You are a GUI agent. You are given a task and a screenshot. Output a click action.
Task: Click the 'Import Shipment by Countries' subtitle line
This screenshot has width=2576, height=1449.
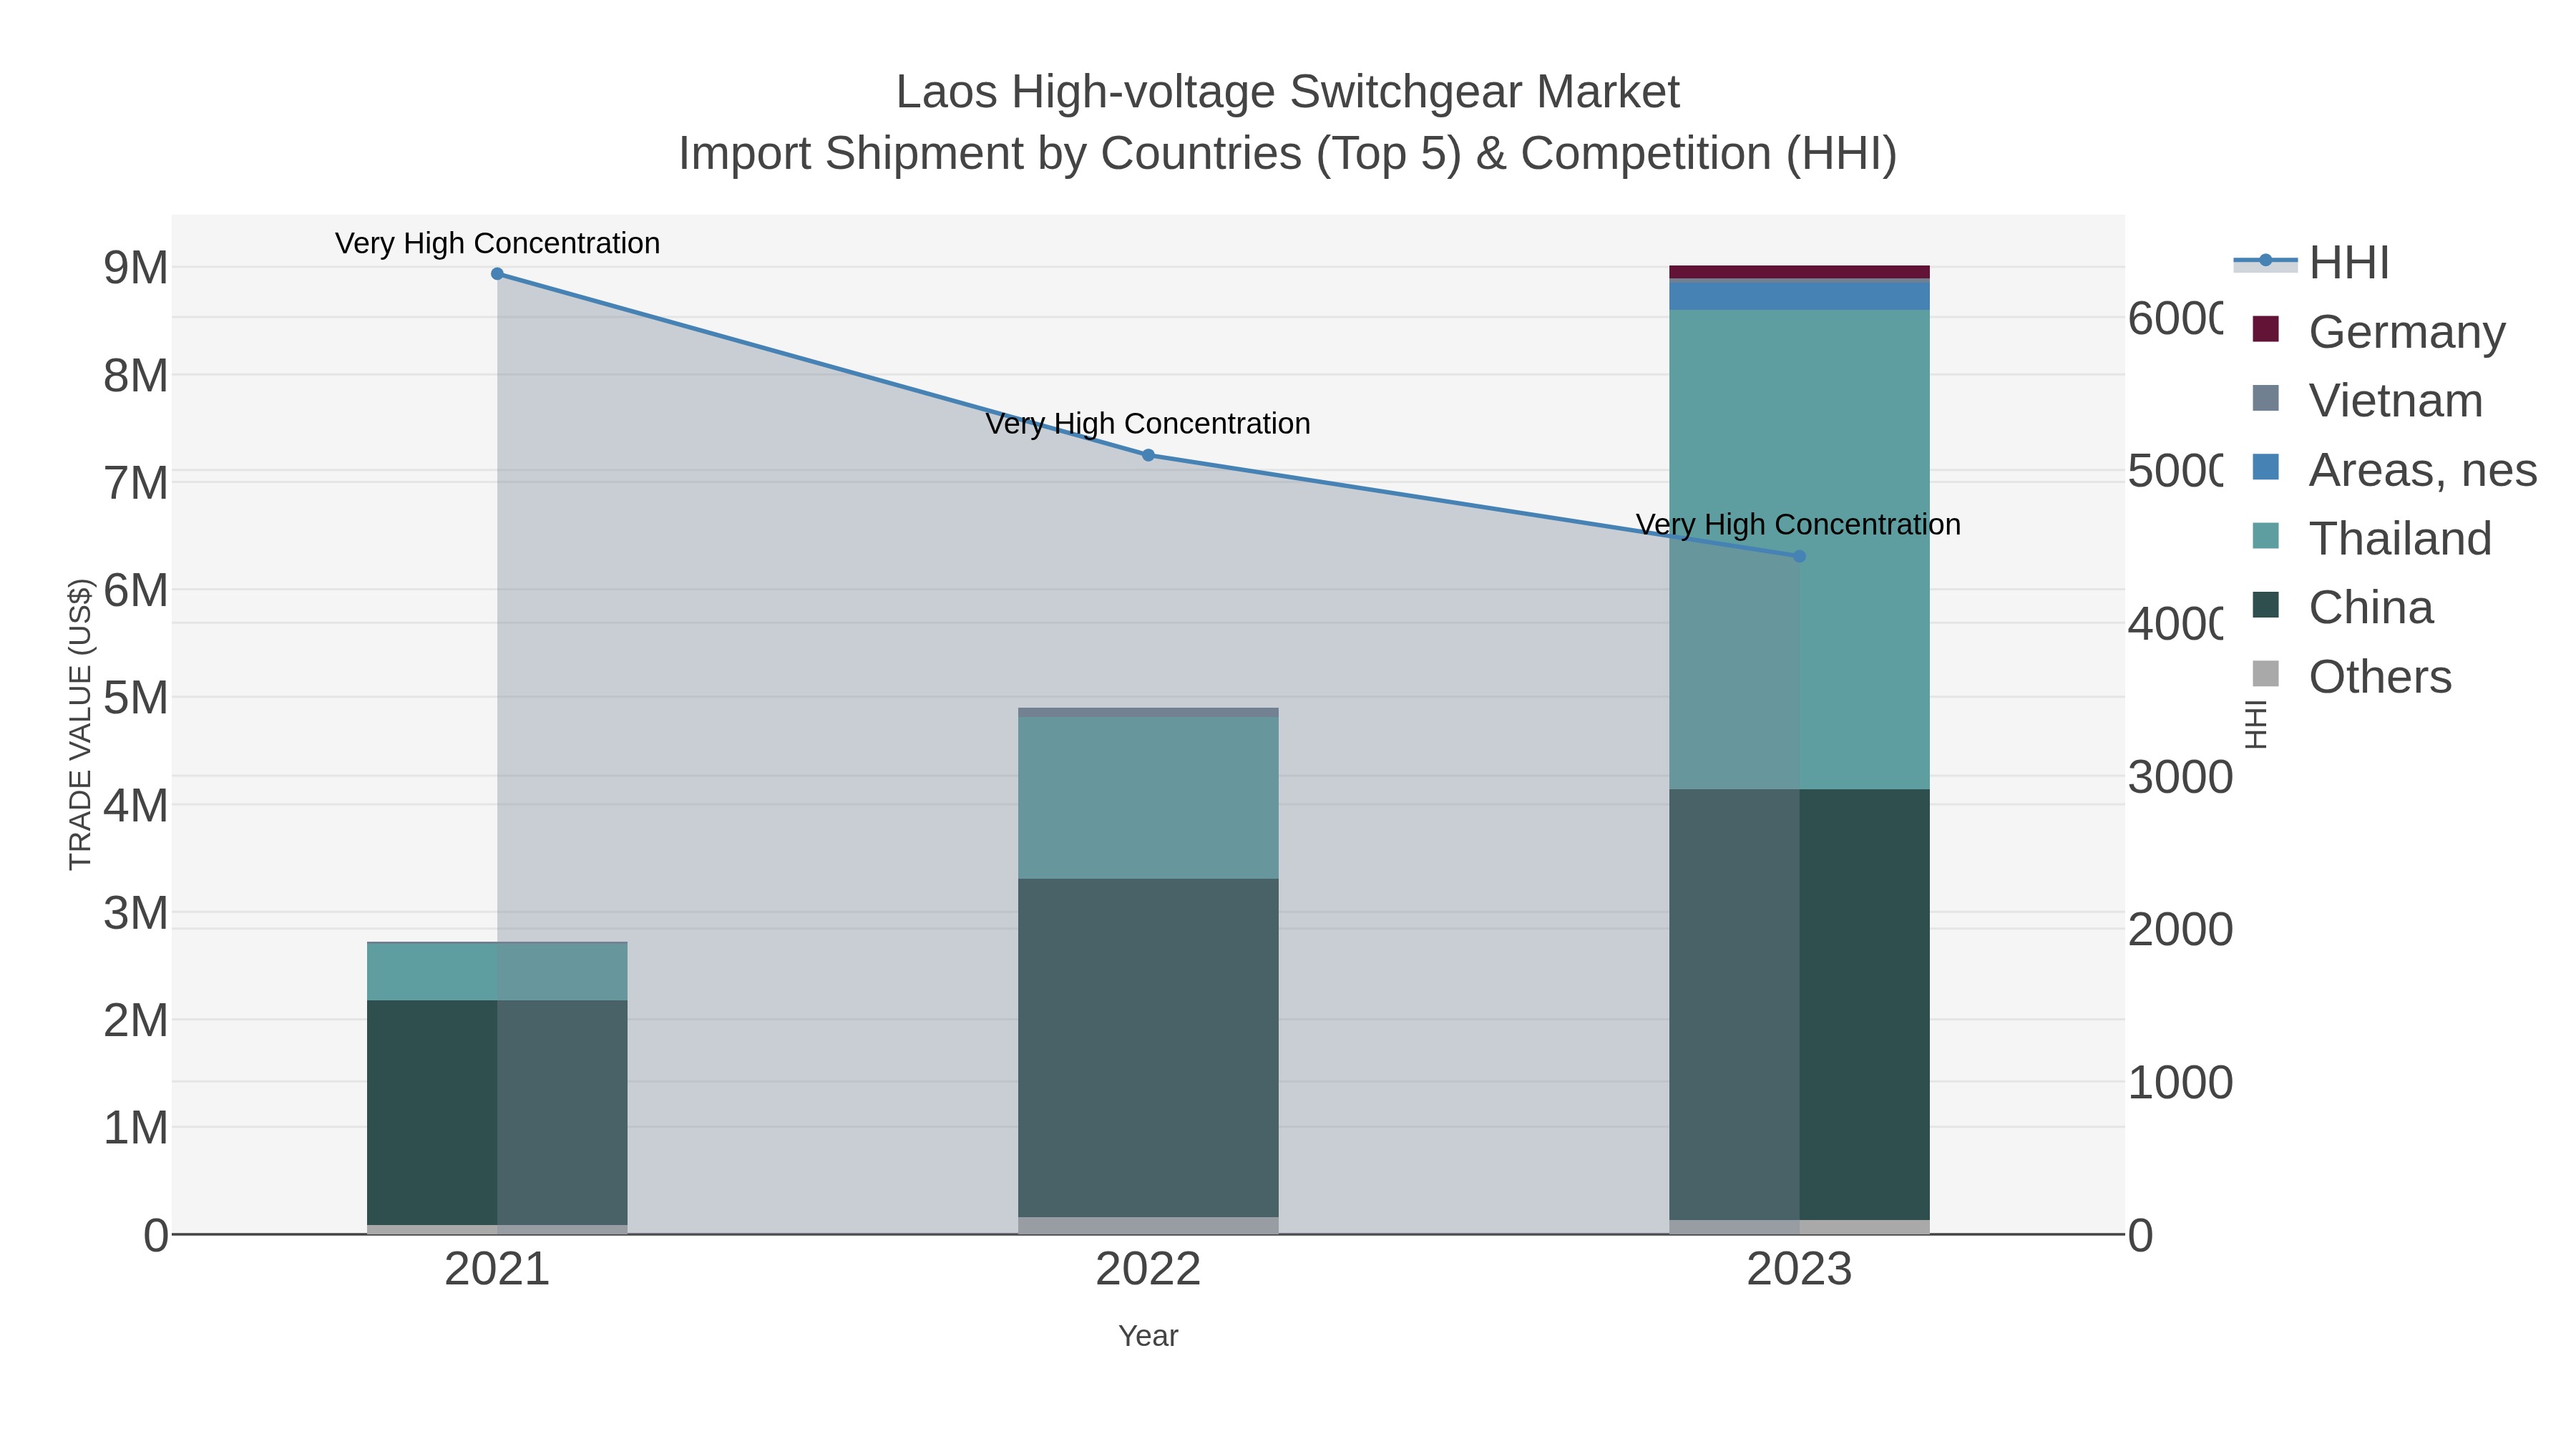coord(1288,154)
